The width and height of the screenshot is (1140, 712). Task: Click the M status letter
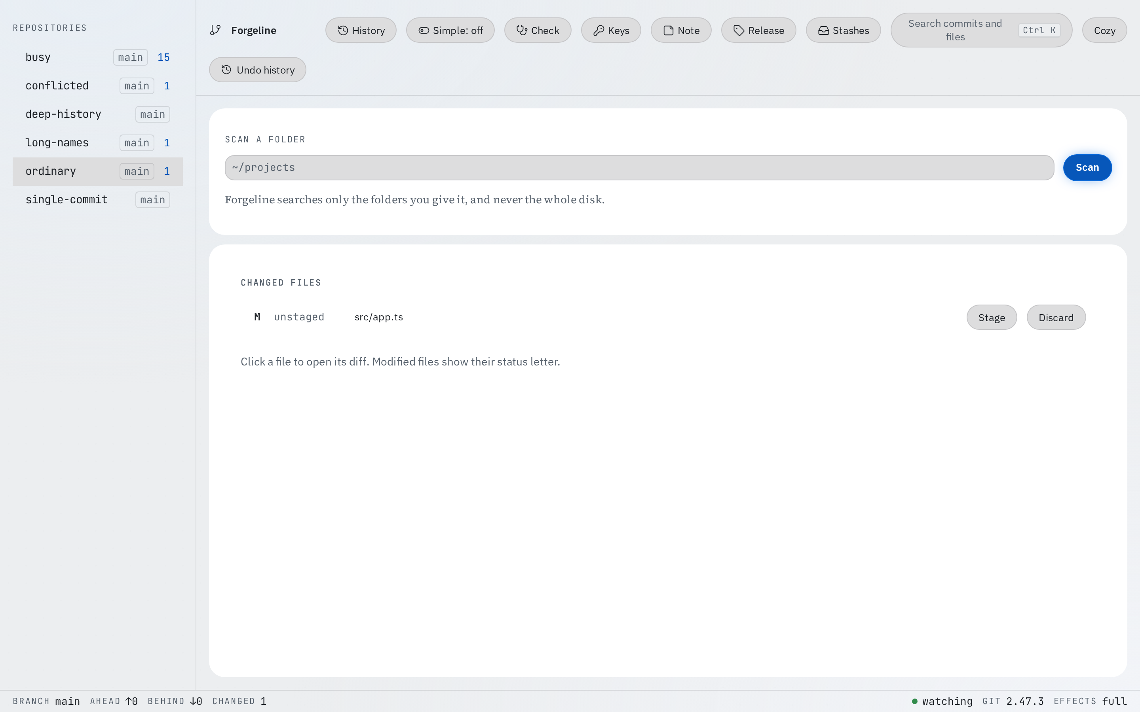[257, 317]
